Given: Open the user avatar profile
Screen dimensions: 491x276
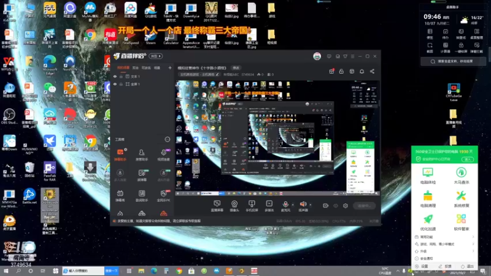Looking at the screenshot, I should (317, 56).
